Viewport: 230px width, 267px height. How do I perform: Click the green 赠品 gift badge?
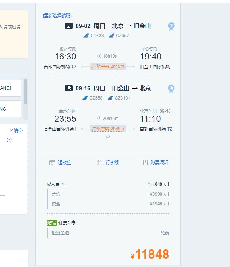pos(51,223)
